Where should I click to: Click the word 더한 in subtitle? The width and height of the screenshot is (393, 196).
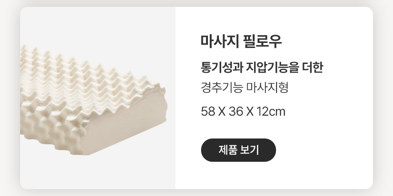tap(312, 67)
